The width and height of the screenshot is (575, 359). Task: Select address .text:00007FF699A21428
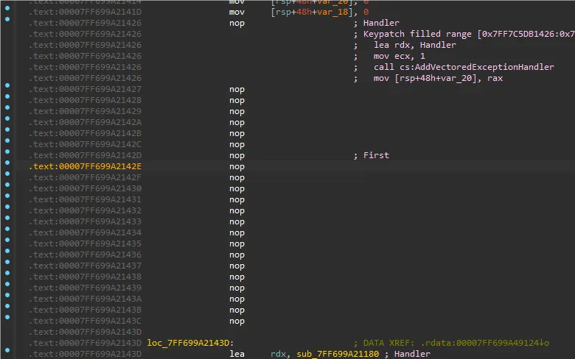(85, 100)
